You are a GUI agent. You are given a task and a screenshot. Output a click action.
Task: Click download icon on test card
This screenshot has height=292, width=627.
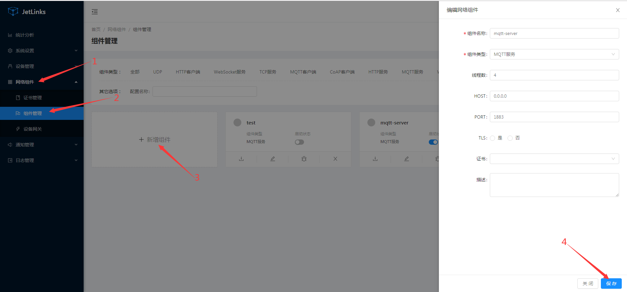click(x=241, y=159)
